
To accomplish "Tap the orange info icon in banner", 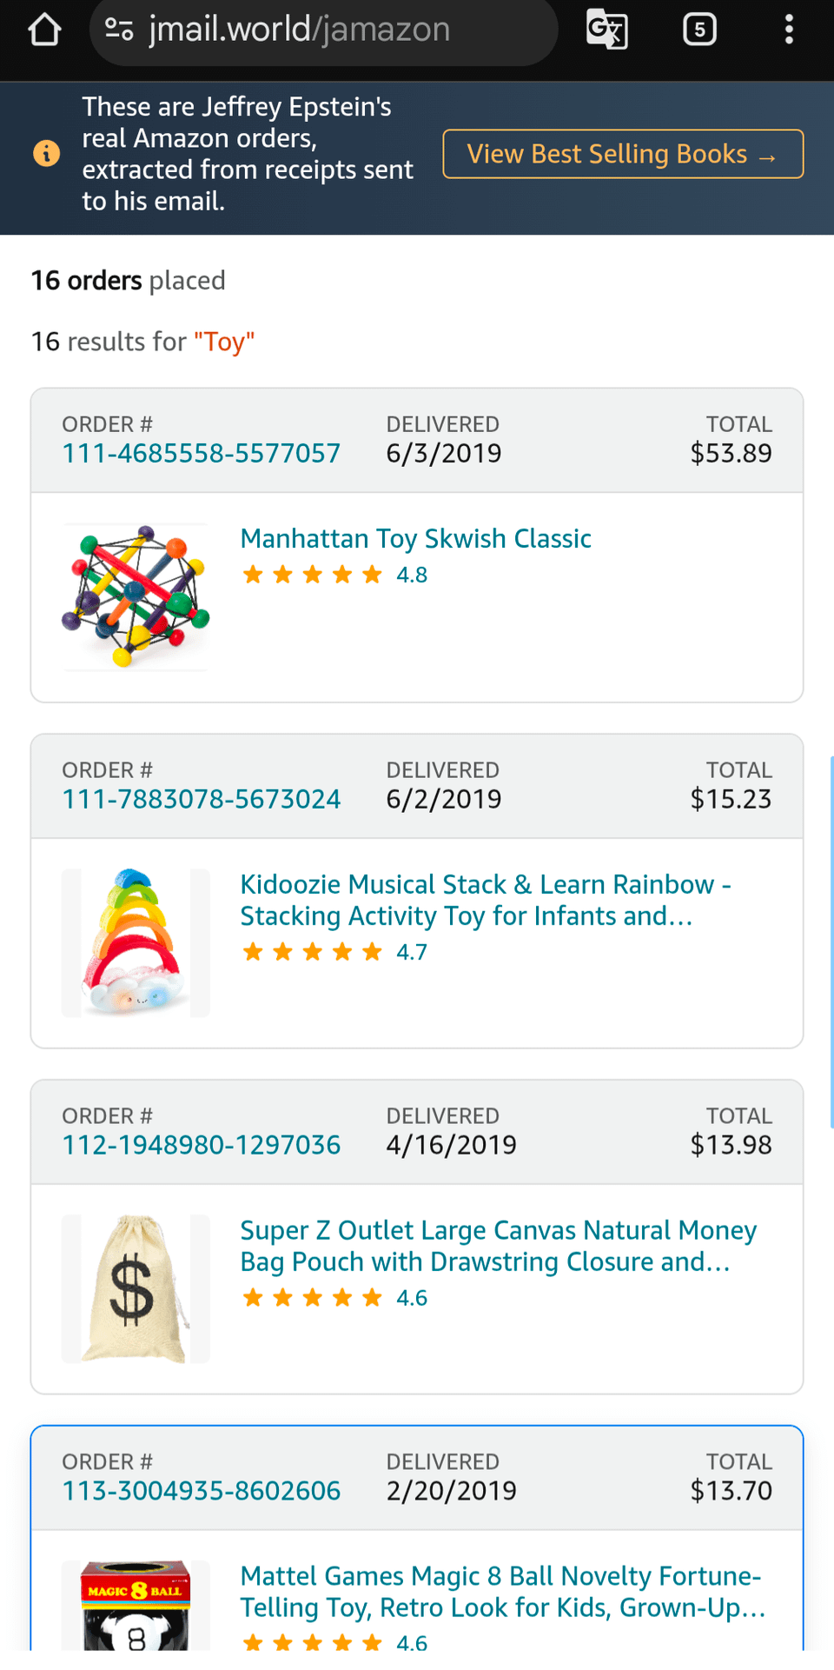I will [47, 154].
